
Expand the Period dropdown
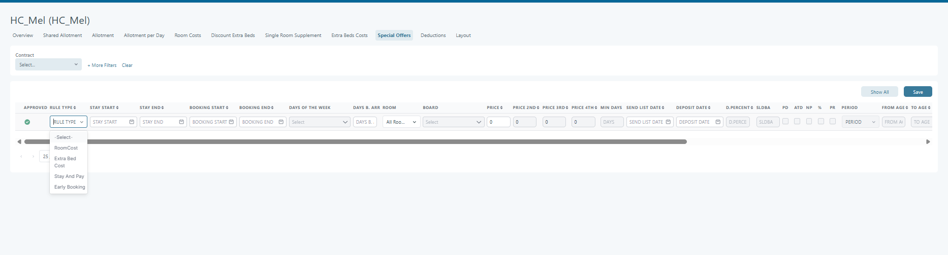[x=860, y=122]
